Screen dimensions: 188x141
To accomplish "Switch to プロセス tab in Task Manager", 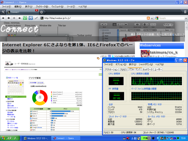I will [x=123, y=70].
